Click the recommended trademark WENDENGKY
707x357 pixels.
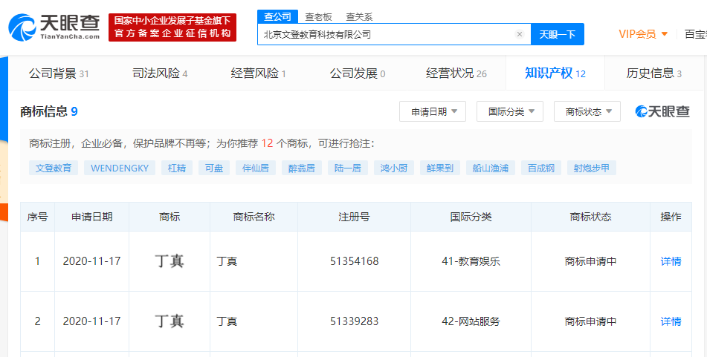click(x=120, y=168)
